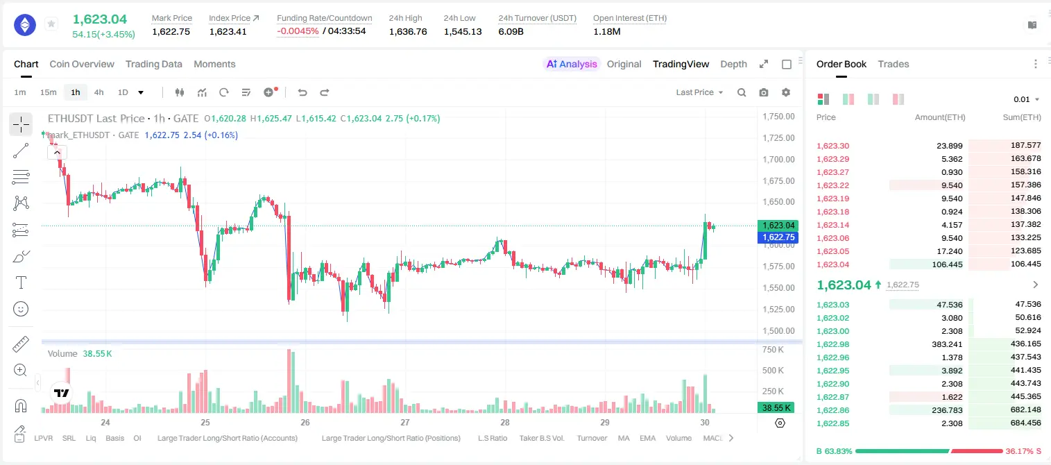Add ETH to favorites with star
This screenshot has height=465, width=1051.
tap(51, 24)
